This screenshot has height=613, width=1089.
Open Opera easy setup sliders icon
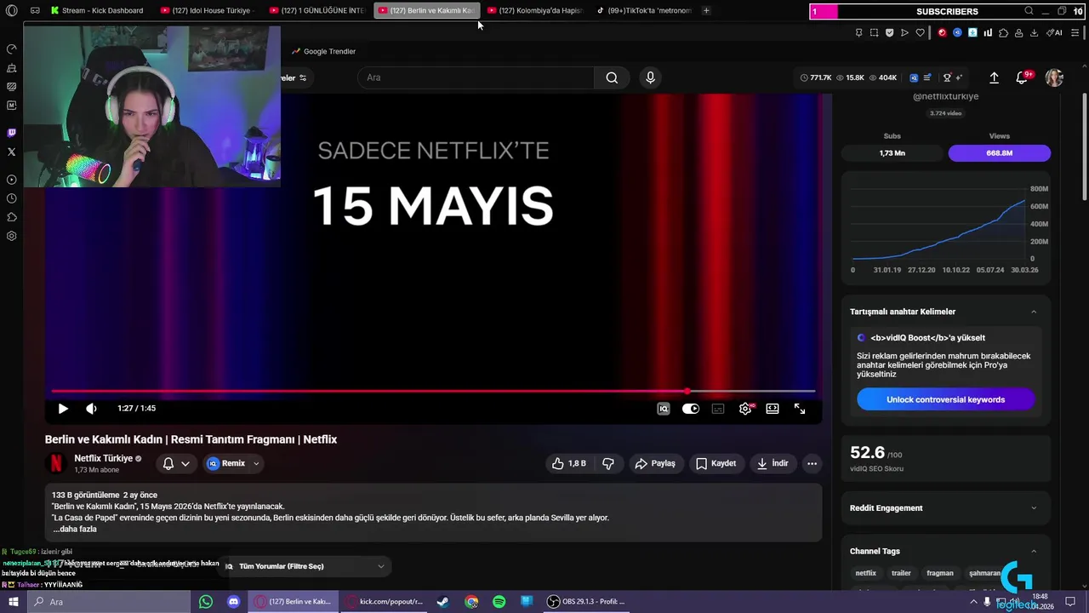pos(1075,32)
